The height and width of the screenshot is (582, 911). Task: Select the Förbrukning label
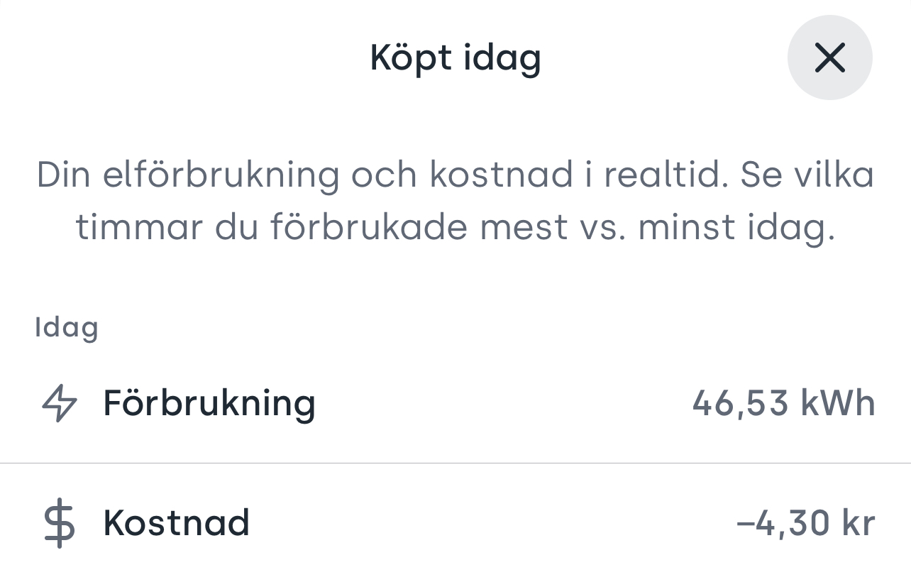209,403
